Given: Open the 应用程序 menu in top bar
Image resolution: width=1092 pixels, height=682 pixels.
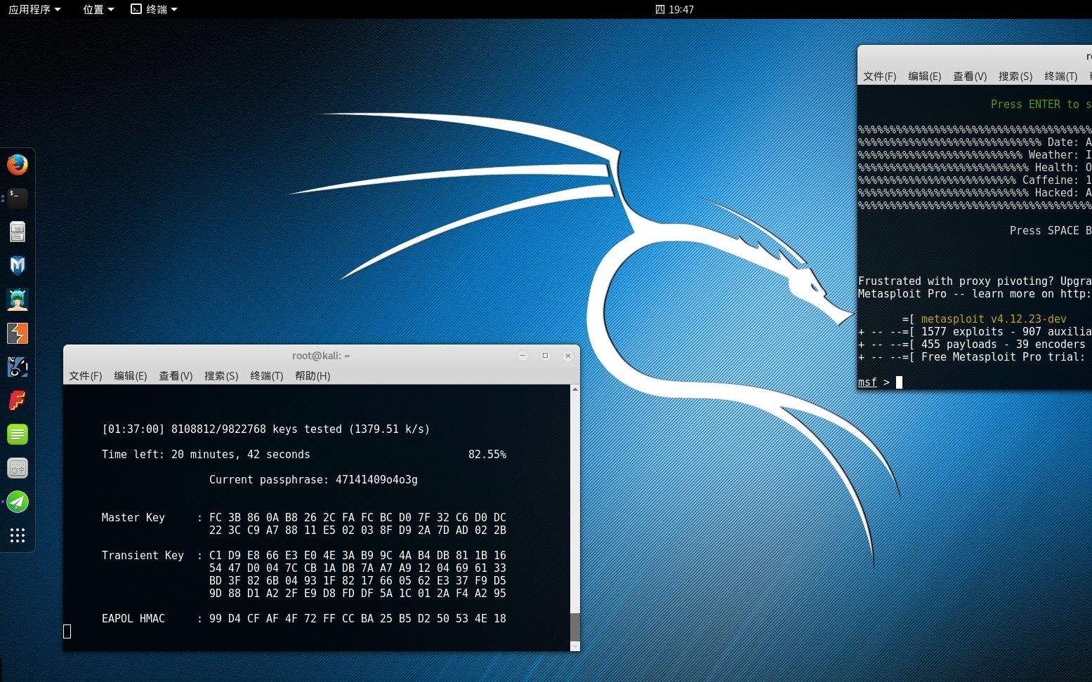Looking at the screenshot, I should 34,9.
